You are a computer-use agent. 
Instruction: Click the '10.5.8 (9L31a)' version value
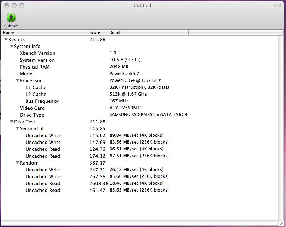tap(125, 60)
